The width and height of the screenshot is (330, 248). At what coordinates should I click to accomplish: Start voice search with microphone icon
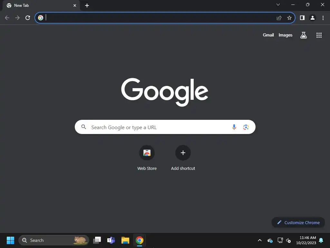click(234, 127)
